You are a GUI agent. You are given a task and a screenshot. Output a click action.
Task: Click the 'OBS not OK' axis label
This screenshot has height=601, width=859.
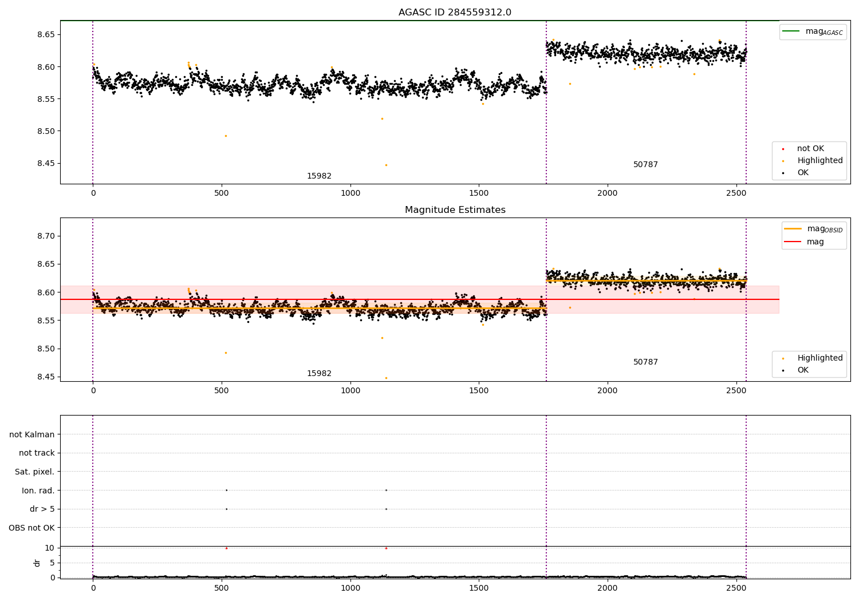pos(31,528)
